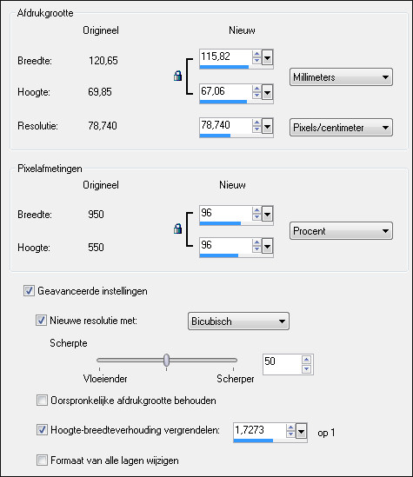Open the resolution value slider popup arrow
The height and width of the screenshot is (477, 413).
tap(267, 126)
